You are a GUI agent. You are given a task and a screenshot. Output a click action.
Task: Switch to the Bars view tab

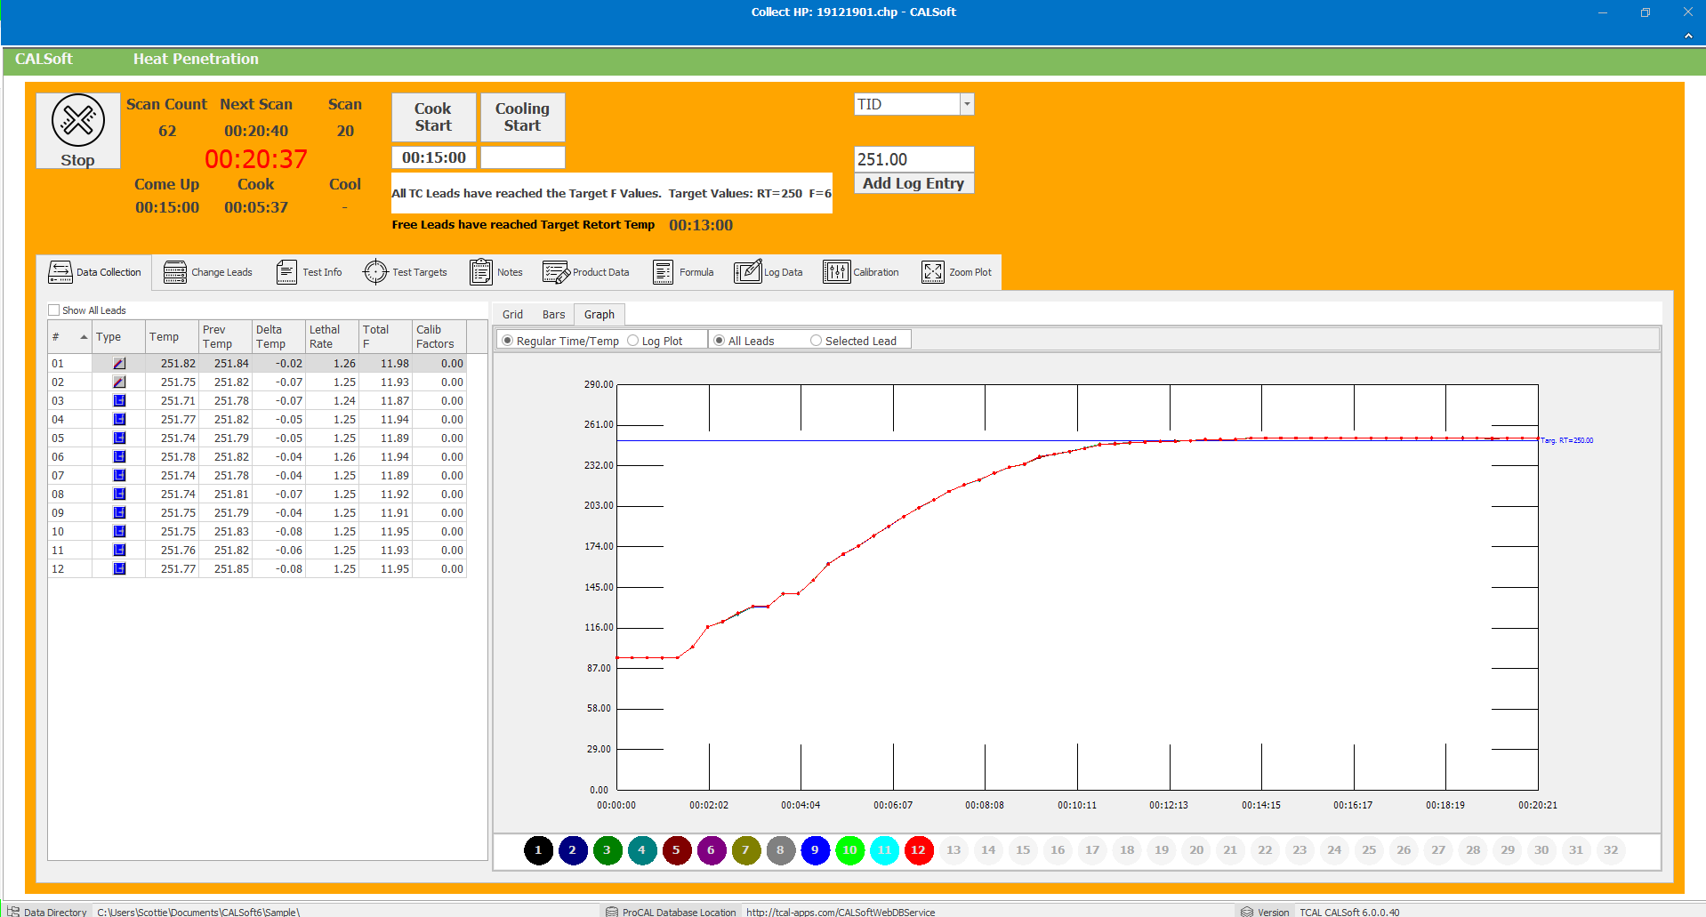[554, 315]
